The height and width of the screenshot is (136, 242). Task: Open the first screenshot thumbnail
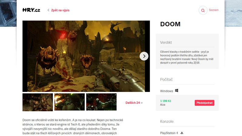[x=38, y=102]
